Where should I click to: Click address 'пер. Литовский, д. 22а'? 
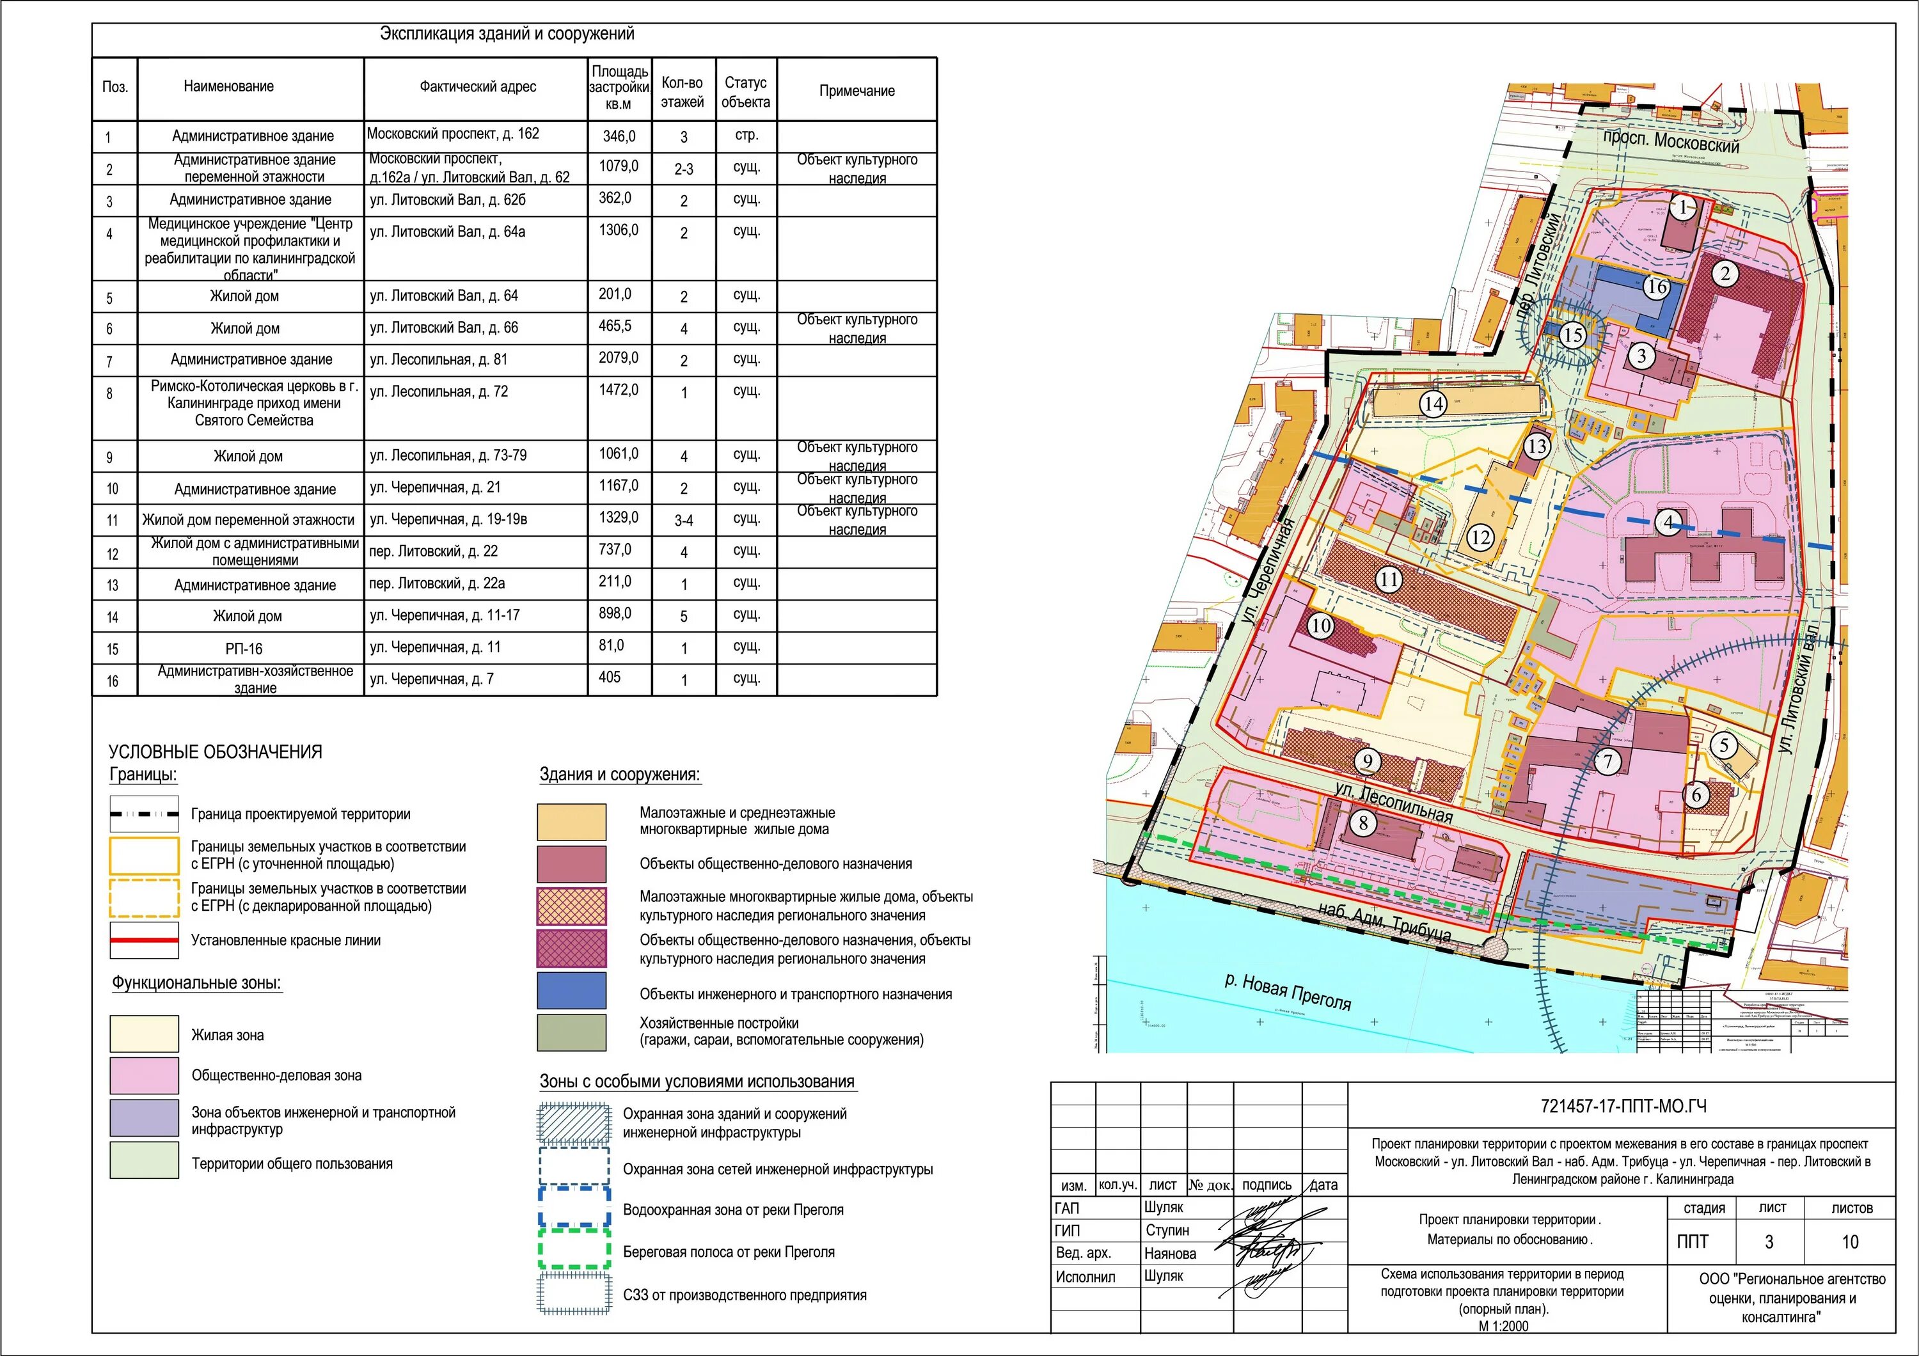pos(437,584)
